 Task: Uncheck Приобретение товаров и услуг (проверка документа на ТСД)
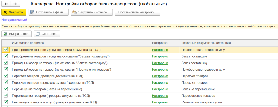tap(6, 50)
